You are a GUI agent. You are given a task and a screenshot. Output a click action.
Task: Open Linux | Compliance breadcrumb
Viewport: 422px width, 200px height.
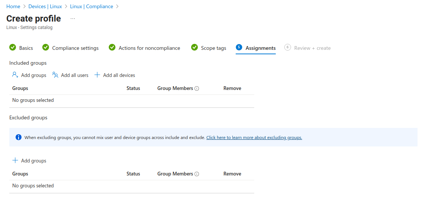91,6
